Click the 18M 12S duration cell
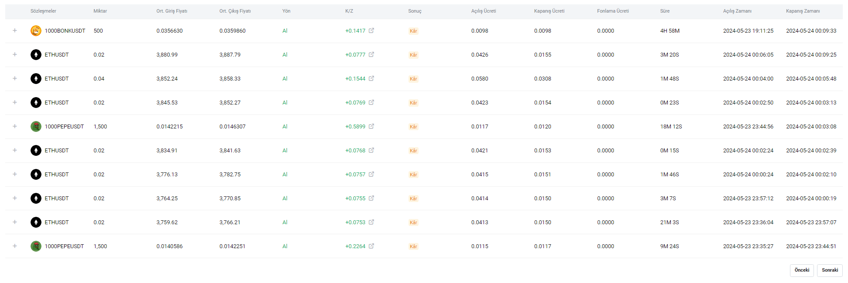 (x=671, y=127)
